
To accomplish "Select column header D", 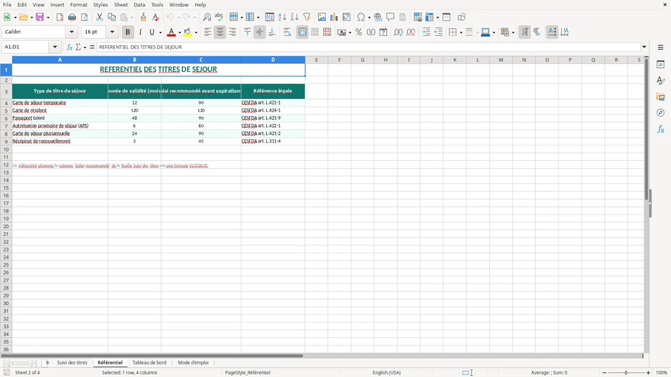I will 273,60.
